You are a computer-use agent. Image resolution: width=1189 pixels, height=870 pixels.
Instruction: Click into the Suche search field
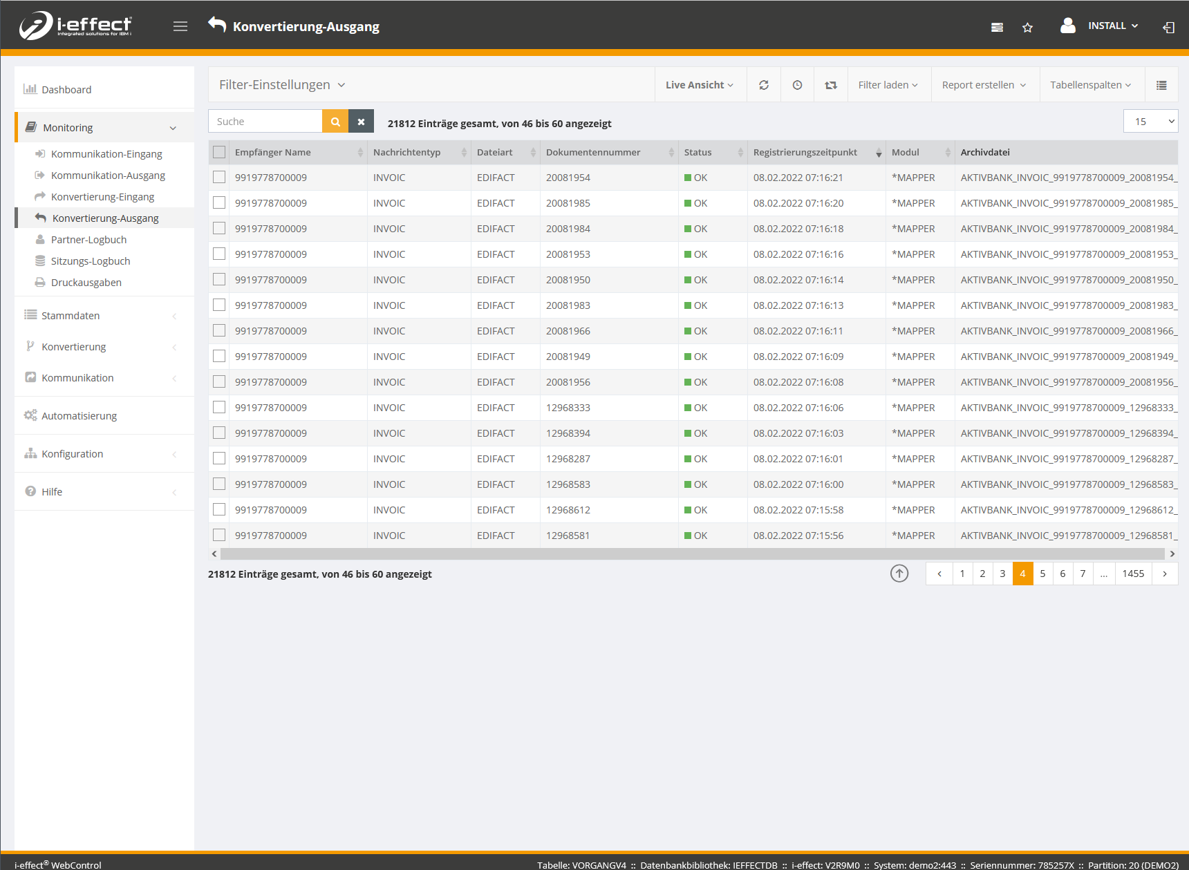[265, 122]
